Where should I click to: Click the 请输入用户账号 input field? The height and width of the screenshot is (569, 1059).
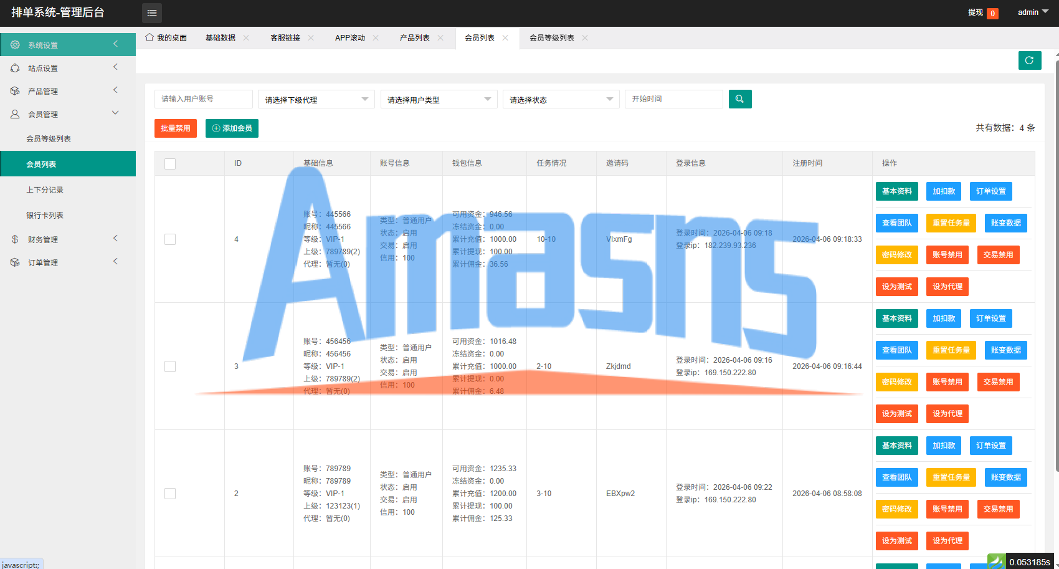pos(204,99)
